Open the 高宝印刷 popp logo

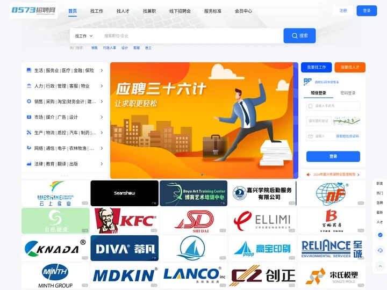262,248
